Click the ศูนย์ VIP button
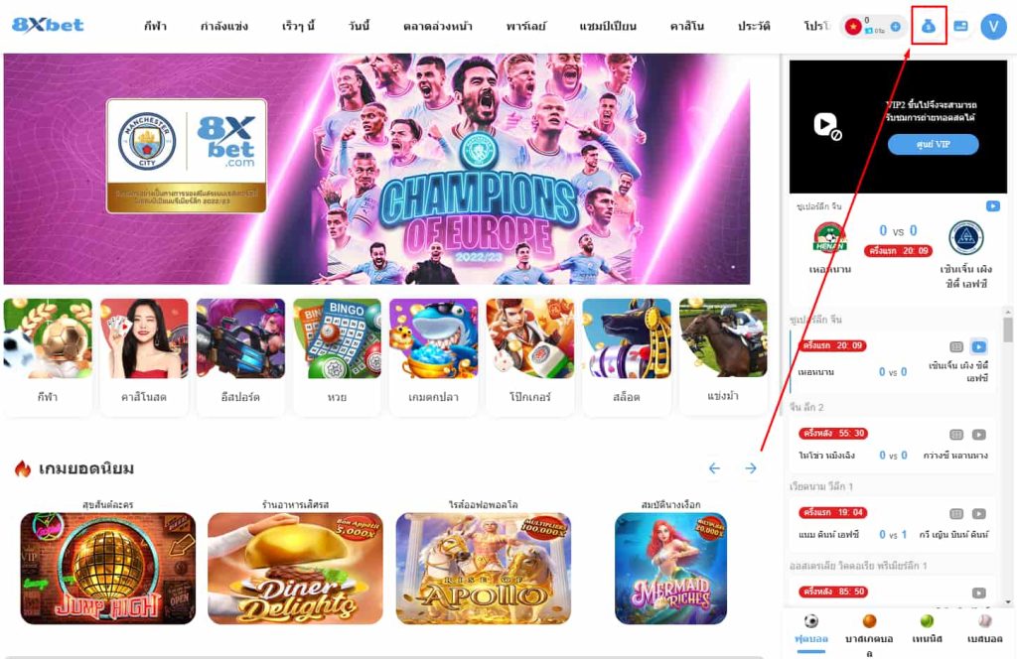 (x=933, y=145)
